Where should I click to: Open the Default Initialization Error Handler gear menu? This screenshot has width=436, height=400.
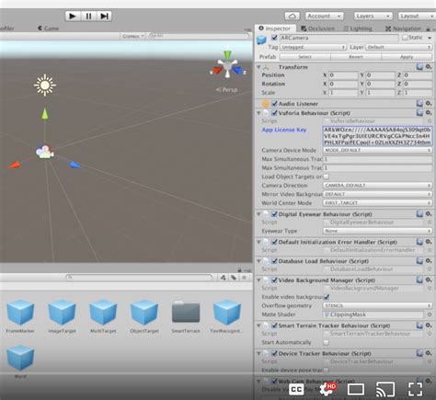(x=429, y=242)
